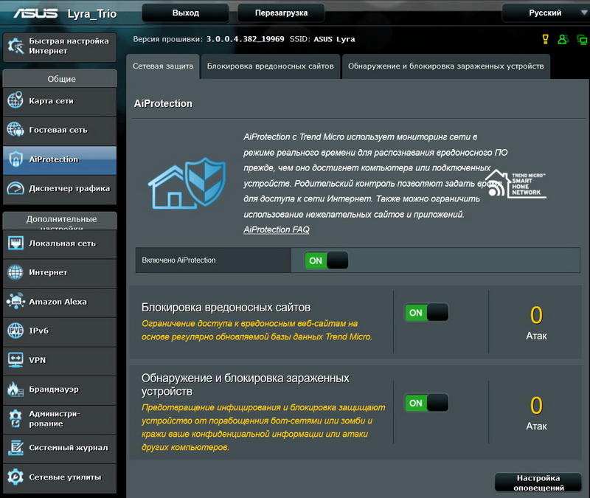Image resolution: width=590 pixels, height=498 pixels.
Task: Open Обнаружение и блокировка зараженных устройств tab
Action: click(x=446, y=66)
